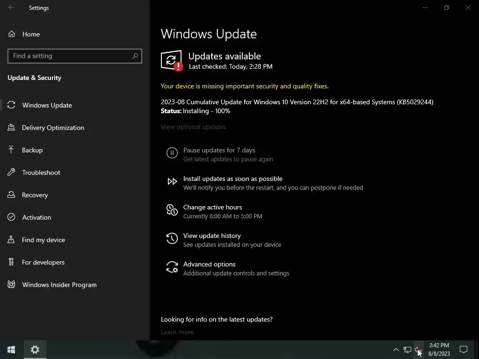Screen dimensions: 479x359
Task: Close the Settings window
Action: (468, 7)
